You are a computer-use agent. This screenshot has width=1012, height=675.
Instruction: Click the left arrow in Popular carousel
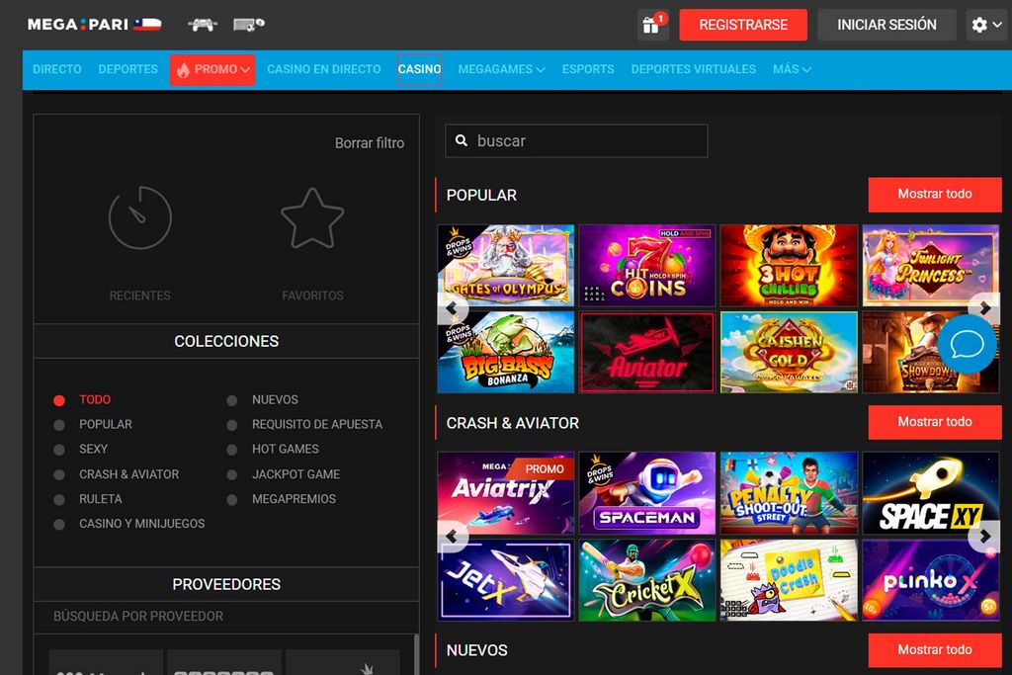click(x=452, y=309)
